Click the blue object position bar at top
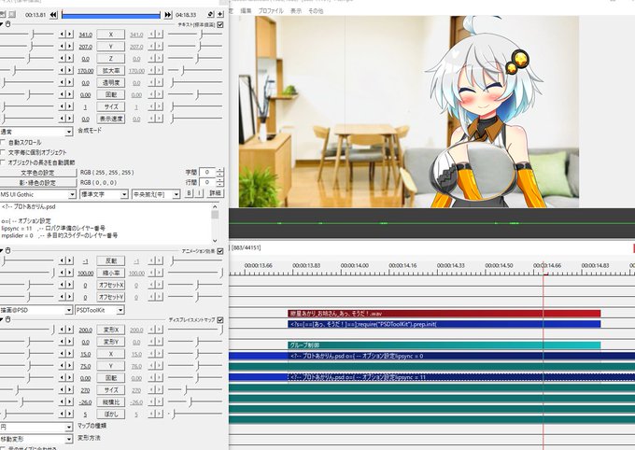This screenshot has height=450, width=635. (x=111, y=15)
